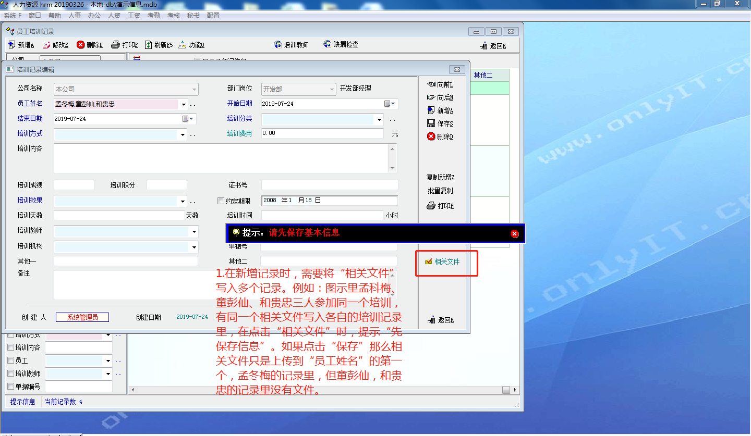Check the 单据编号 filter checkbox

click(10, 387)
